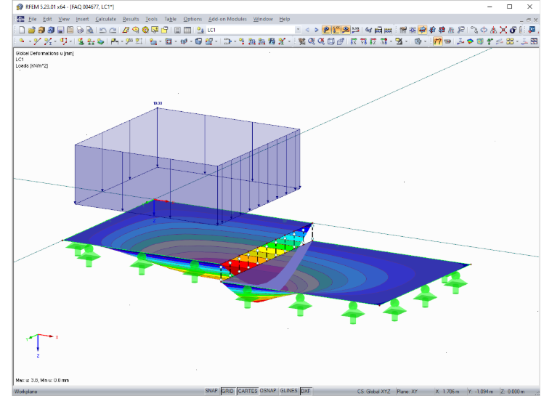Open the print preview icon with magnifier

tap(90, 30)
